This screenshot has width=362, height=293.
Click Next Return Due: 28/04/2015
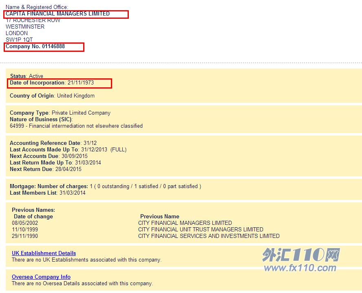(x=46, y=169)
